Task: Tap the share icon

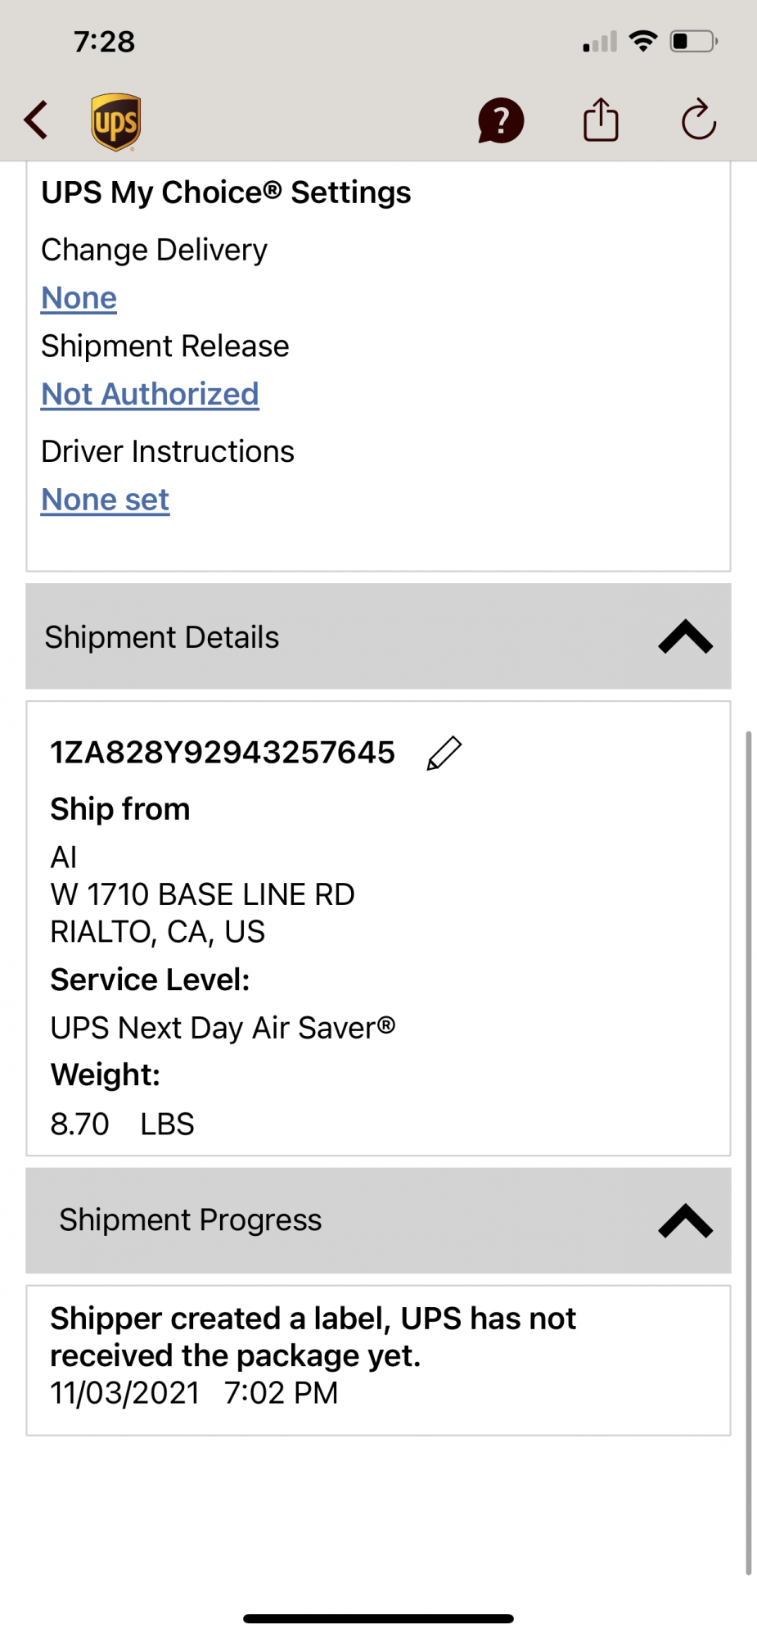Action: pos(601,120)
